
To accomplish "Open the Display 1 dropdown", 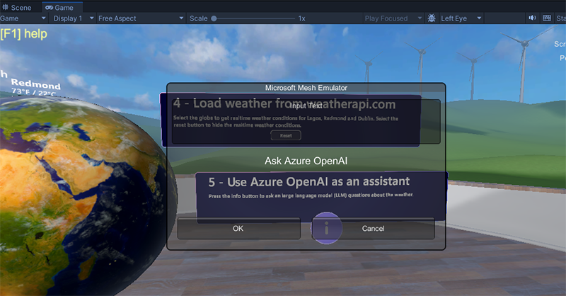I will point(74,18).
